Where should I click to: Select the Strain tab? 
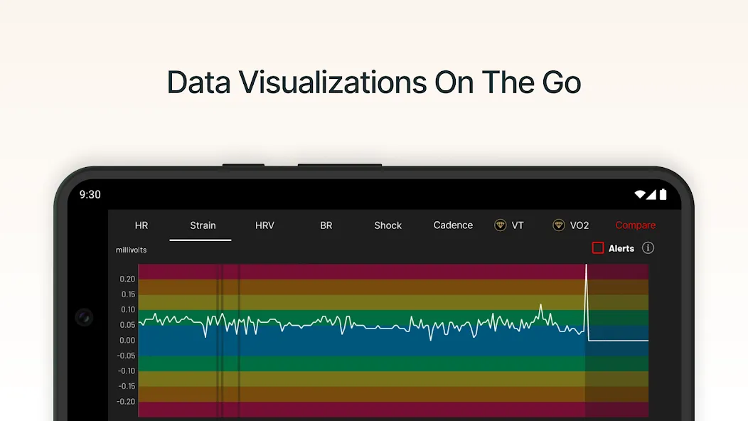pos(203,225)
